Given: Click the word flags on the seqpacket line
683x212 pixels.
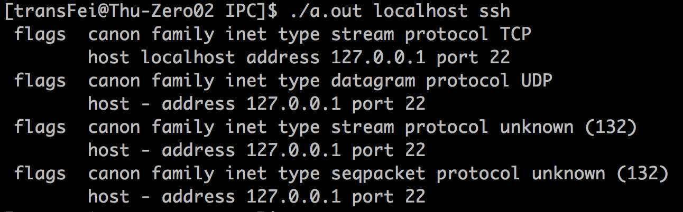Looking at the screenshot, I should [x=40, y=174].
